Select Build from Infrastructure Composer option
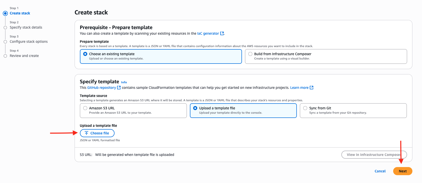Viewport: 422px width, 183px height. pyautogui.click(x=250, y=54)
